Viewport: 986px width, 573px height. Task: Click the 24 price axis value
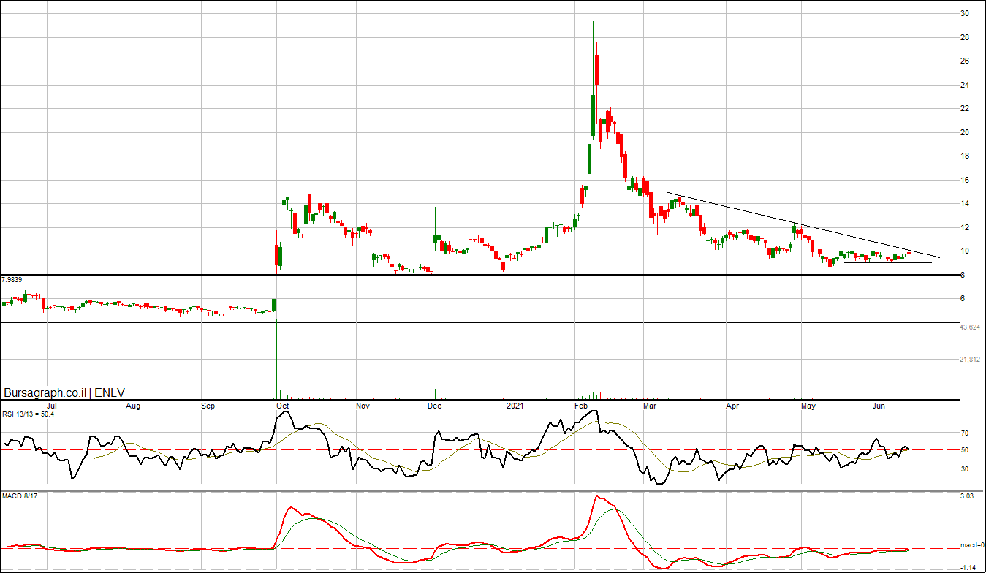click(x=965, y=85)
